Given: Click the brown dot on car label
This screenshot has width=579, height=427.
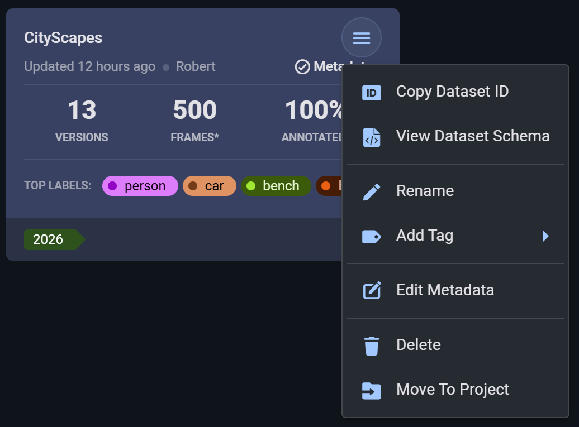Looking at the screenshot, I should [193, 186].
